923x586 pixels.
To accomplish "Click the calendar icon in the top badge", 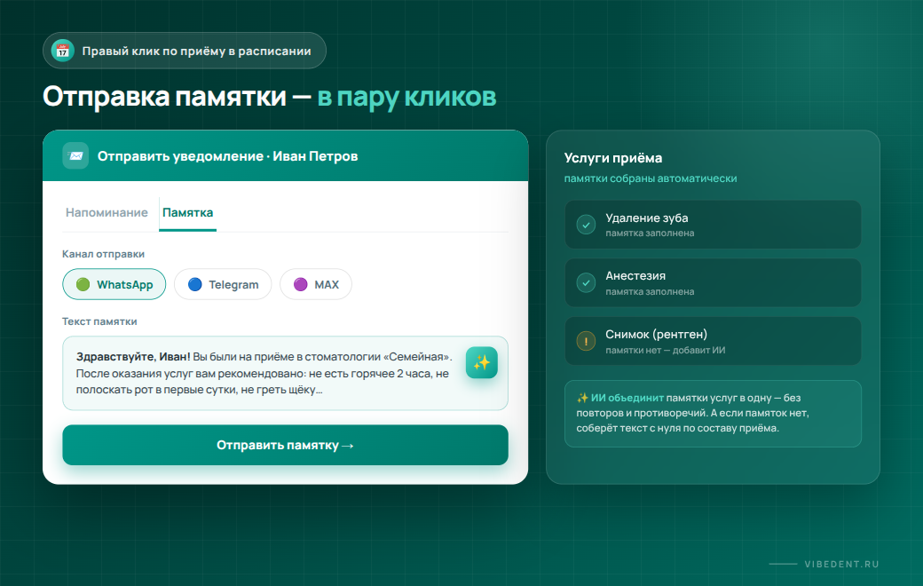I will coord(62,51).
